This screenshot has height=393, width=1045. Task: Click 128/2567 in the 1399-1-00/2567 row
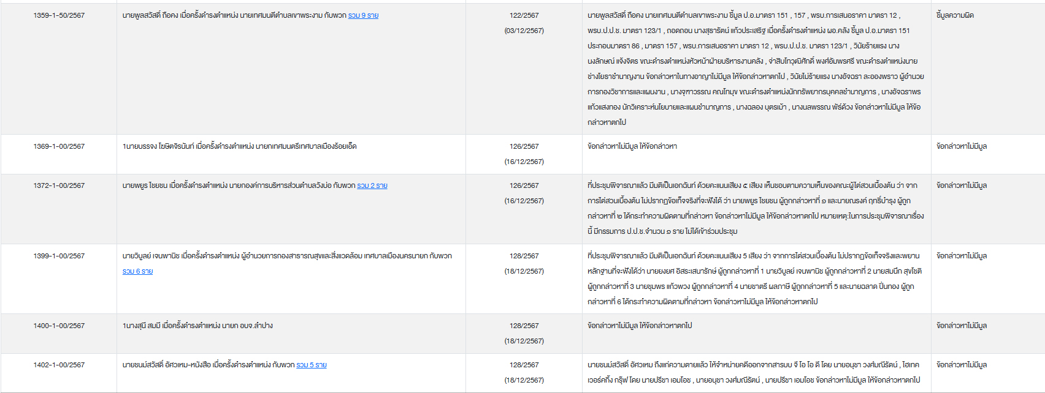[524, 256]
